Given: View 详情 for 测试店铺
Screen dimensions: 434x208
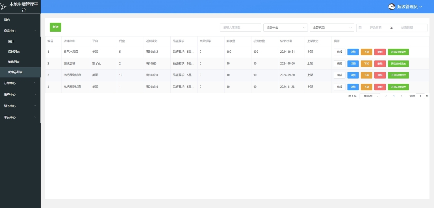Looking at the screenshot, I should coord(353,64).
